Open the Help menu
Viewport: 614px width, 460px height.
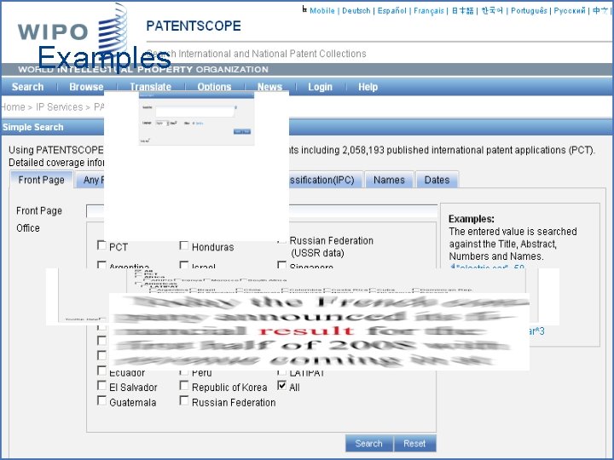[x=368, y=87]
